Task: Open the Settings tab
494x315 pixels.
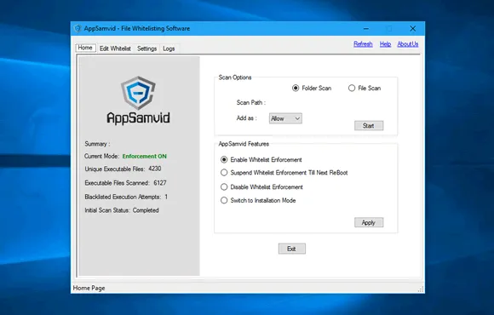Action: pyautogui.click(x=146, y=49)
